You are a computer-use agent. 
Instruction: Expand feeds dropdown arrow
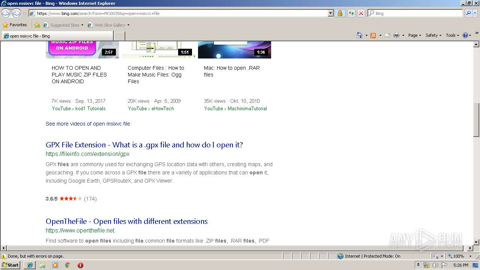pos(380,35)
